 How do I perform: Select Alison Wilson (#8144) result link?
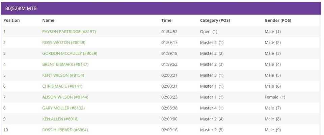65,97
